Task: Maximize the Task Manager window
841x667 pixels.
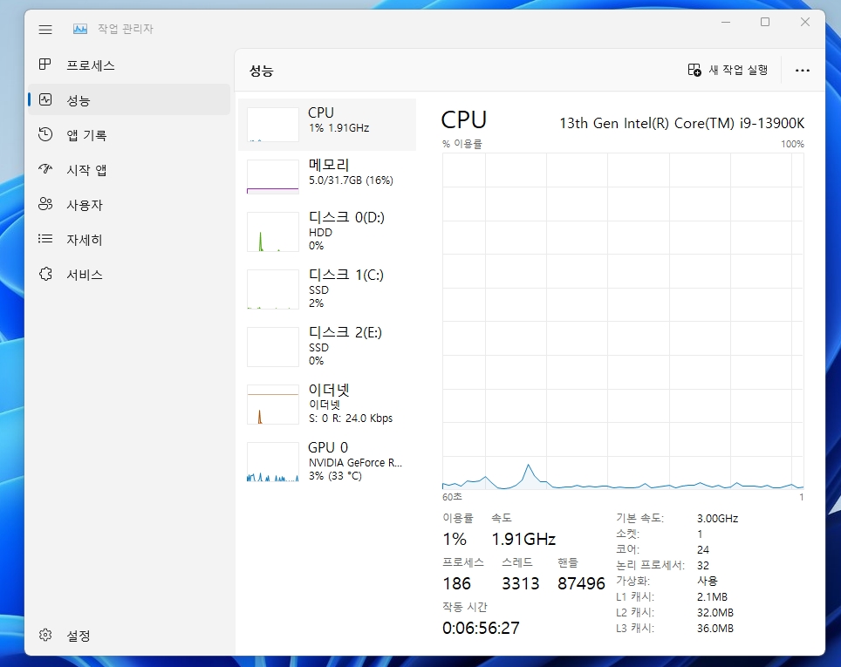Action: click(765, 22)
